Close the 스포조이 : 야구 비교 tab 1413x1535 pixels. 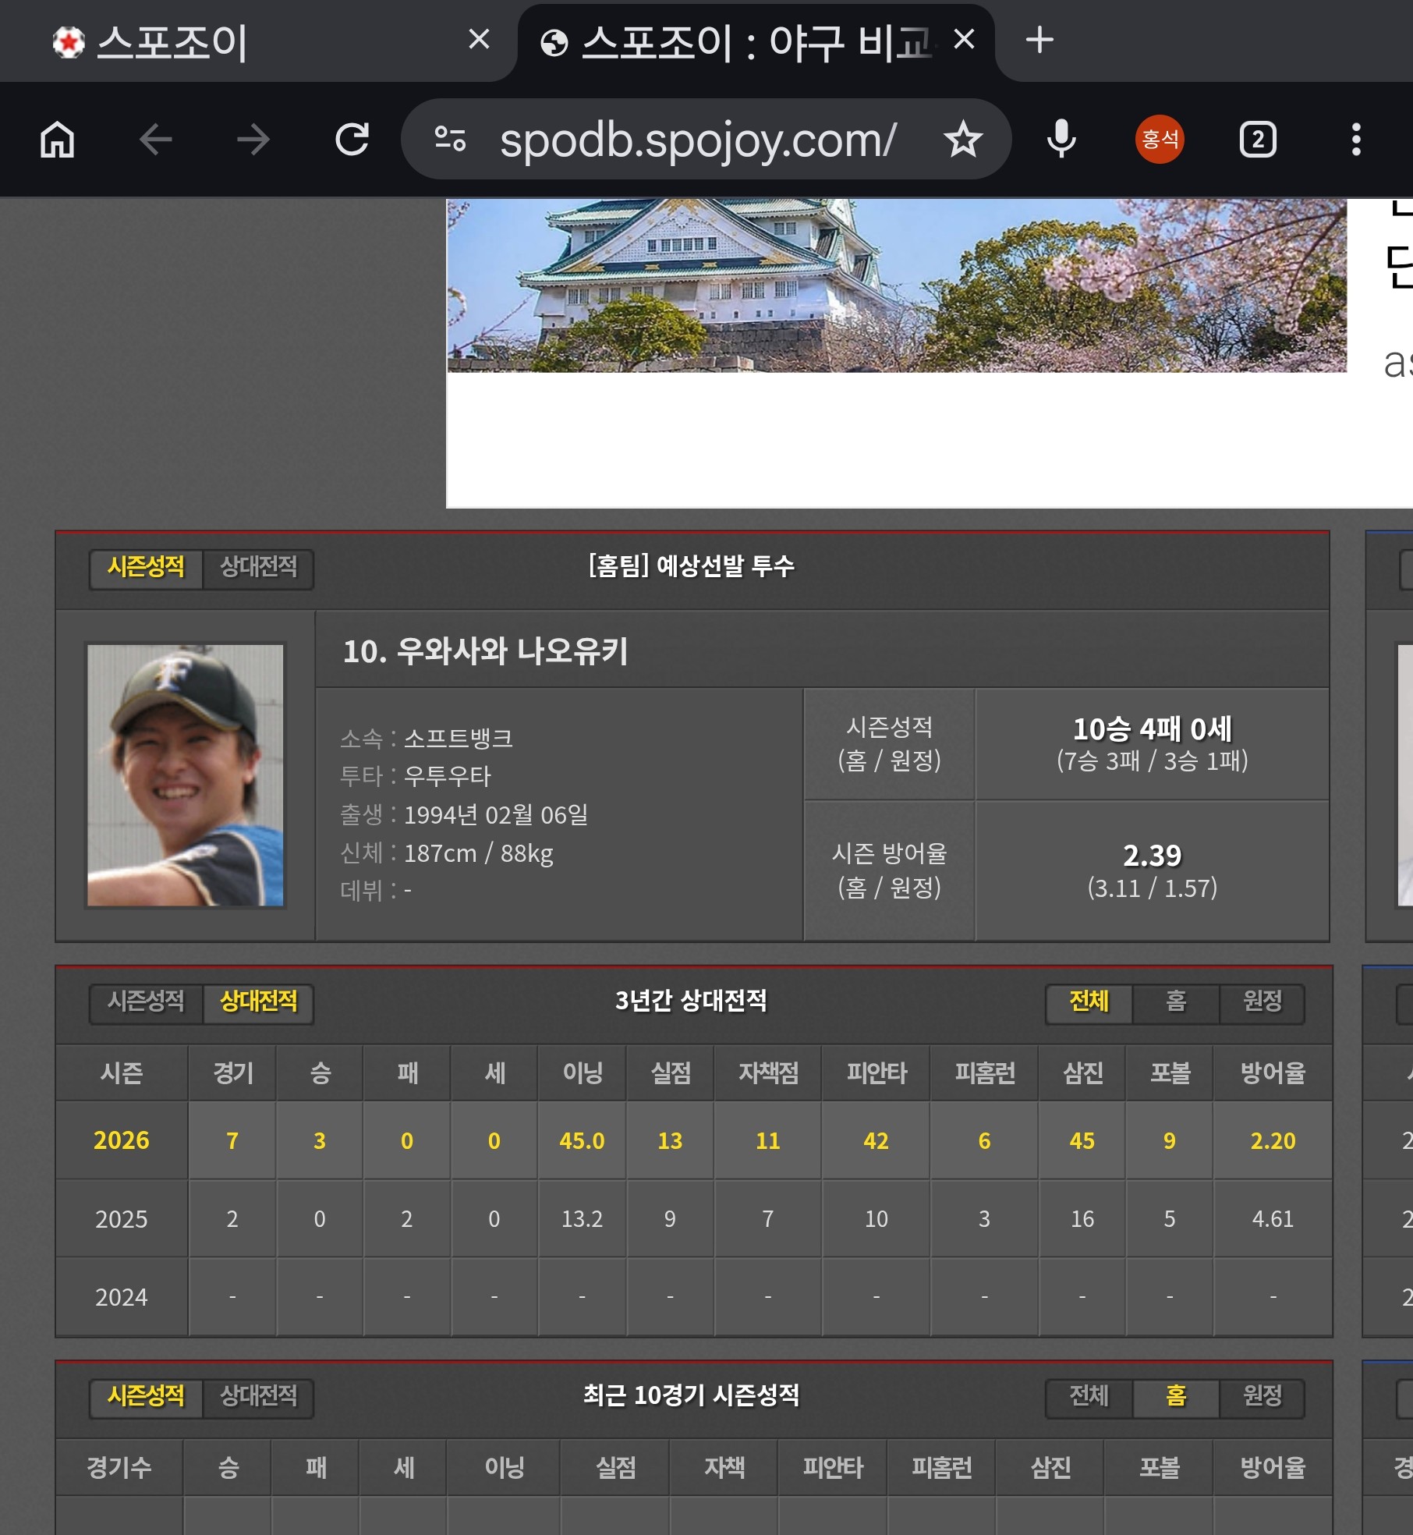(964, 39)
